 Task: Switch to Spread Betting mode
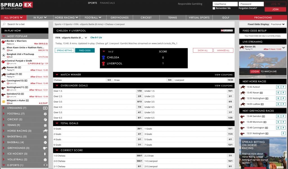[64, 50]
